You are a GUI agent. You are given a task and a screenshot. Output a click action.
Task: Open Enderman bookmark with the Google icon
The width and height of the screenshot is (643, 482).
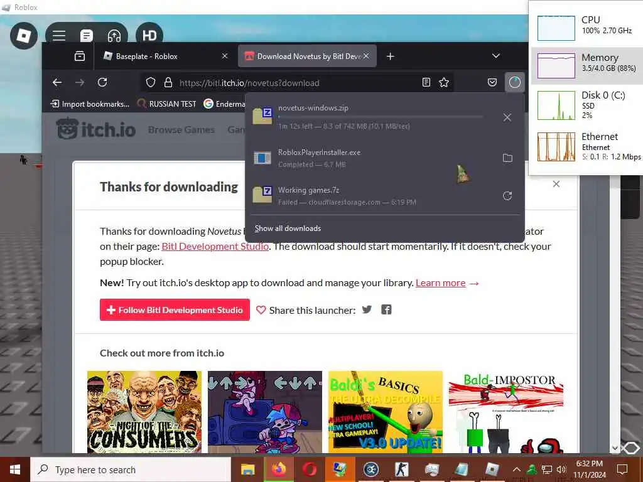[x=224, y=104]
